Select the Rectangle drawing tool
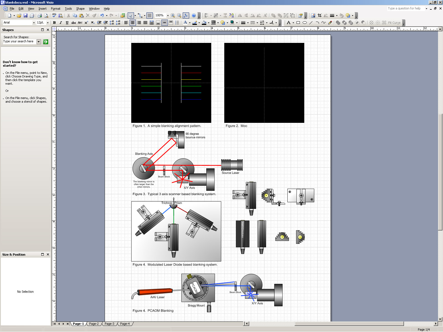Screen dimensions: 443x332 (x=298, y=23)
